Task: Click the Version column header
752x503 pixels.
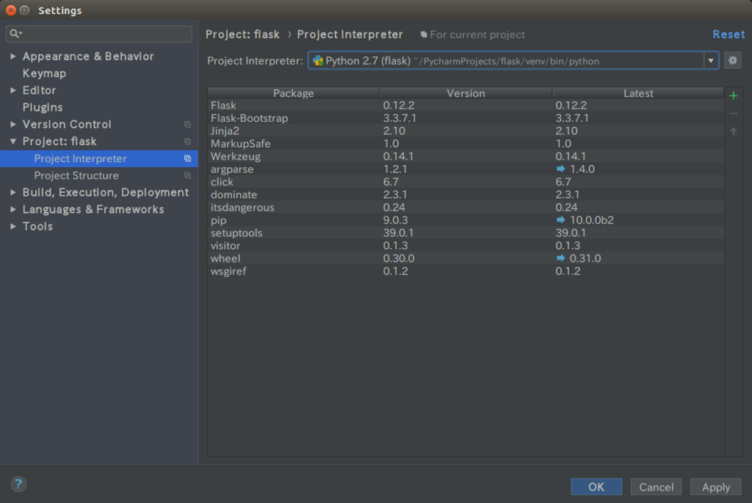Action: click(x=466, y=93)
